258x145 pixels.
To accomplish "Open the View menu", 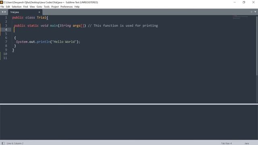I will [x=32, y=7].
